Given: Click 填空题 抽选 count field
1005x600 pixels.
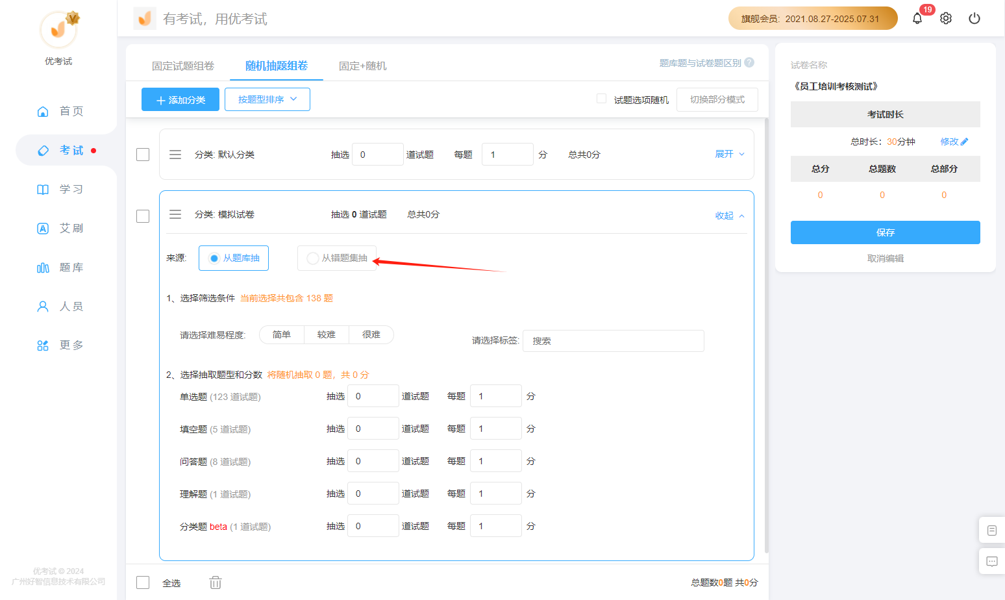Looking at the screenshot, I should 373,429.
